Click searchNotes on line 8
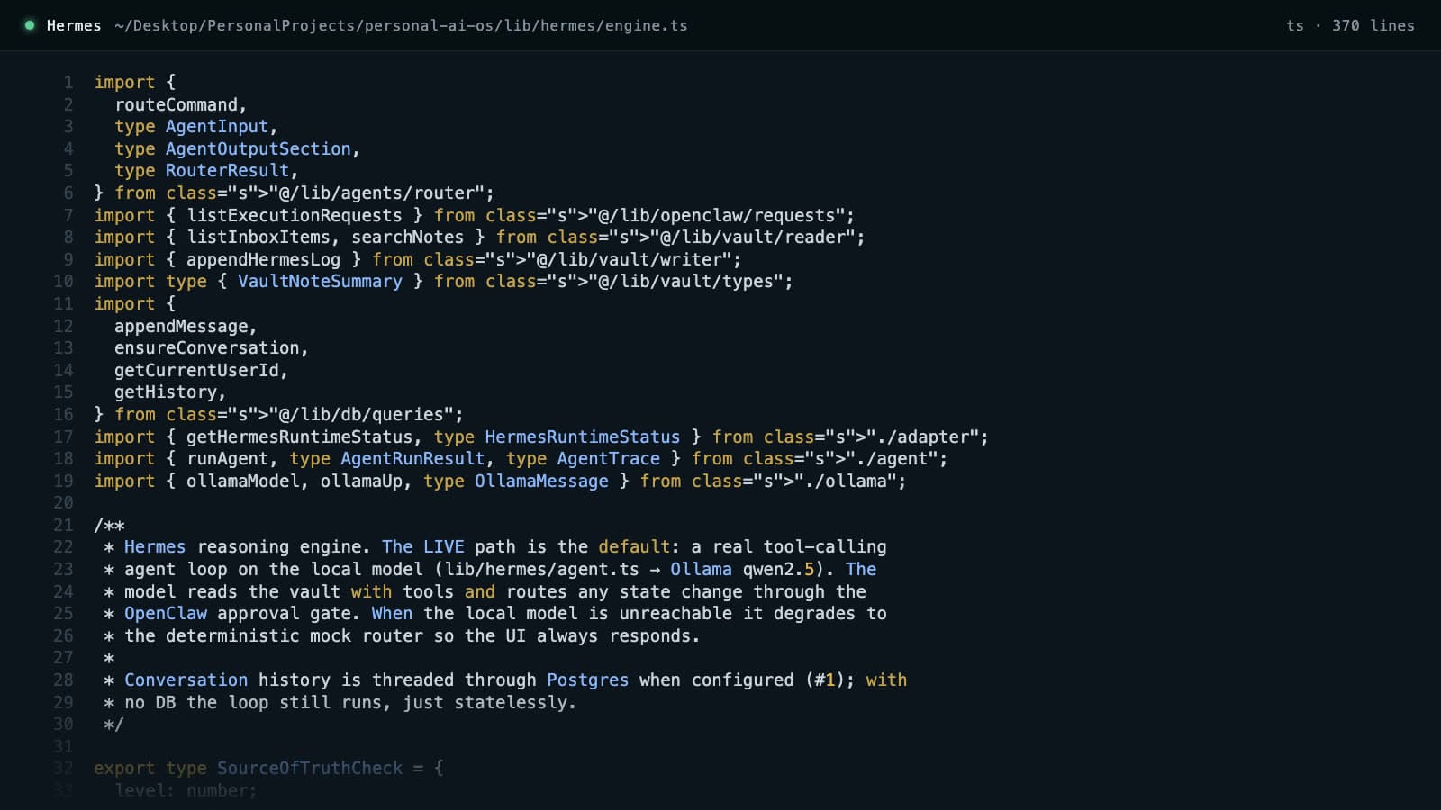Viewport: 1441px width, 810px height. [408, 237]
